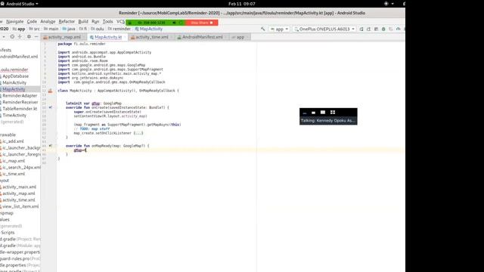Open the Android Studio app menu in top bar
This screenshot has width=484, height=272.
coord(20,4)
